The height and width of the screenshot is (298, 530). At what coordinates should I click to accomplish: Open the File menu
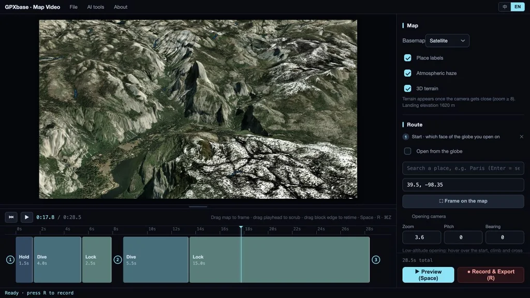point(73,7)
